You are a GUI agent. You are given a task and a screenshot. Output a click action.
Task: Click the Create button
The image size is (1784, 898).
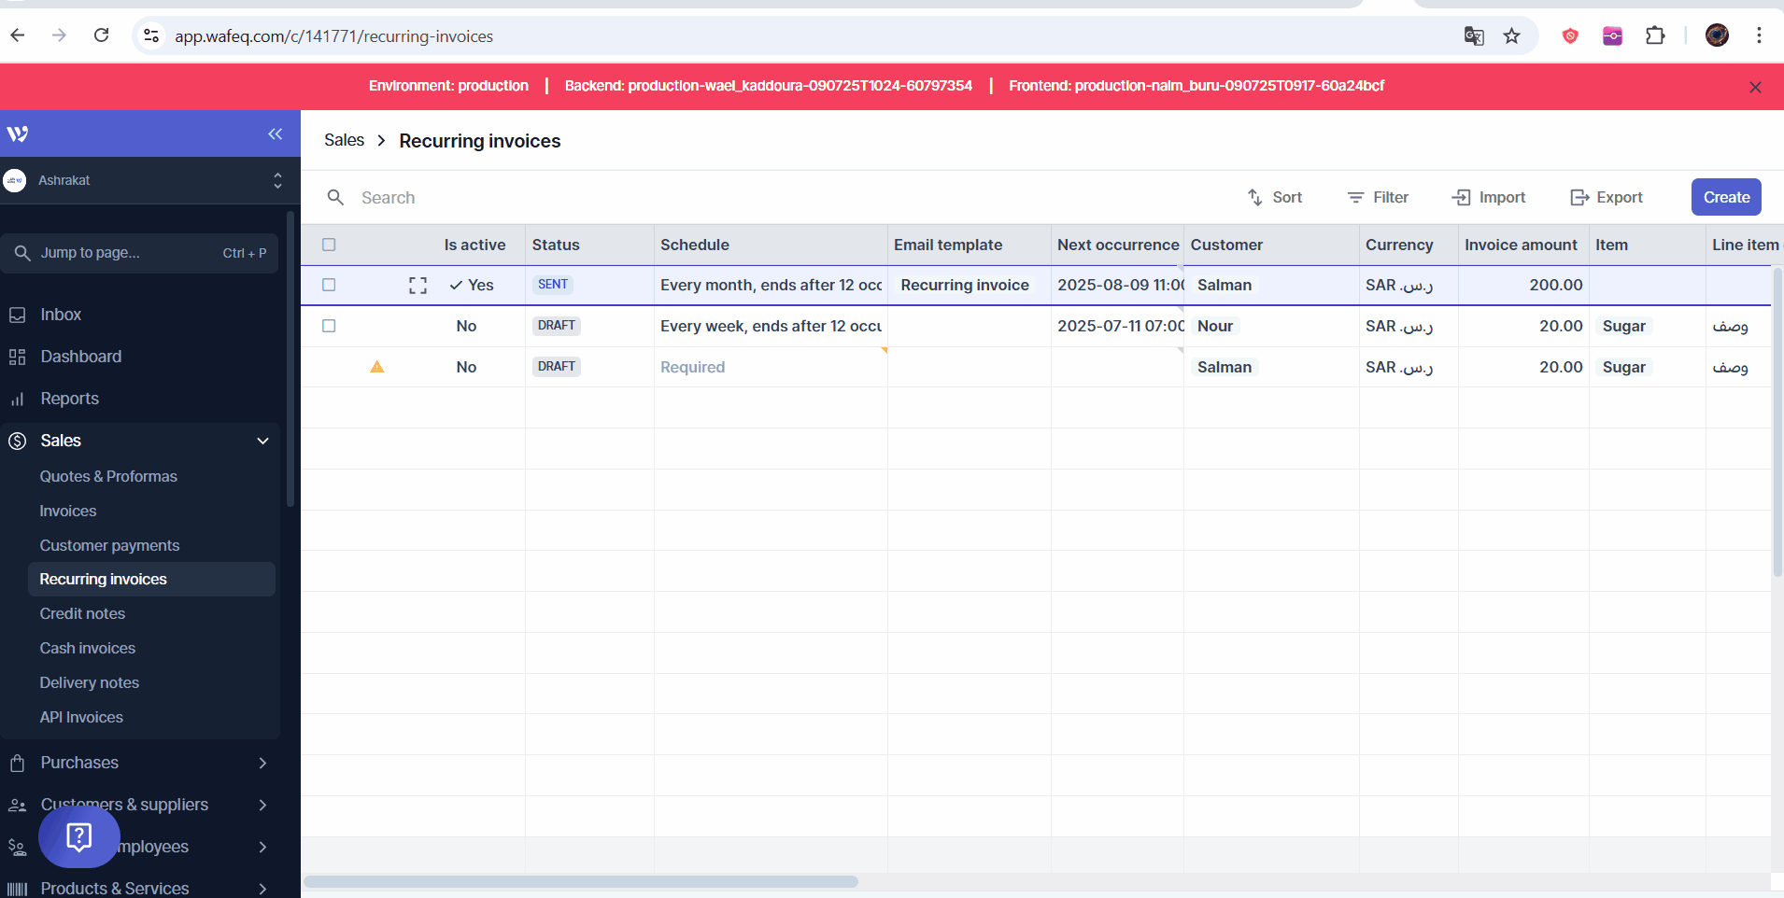(1725, 198)
